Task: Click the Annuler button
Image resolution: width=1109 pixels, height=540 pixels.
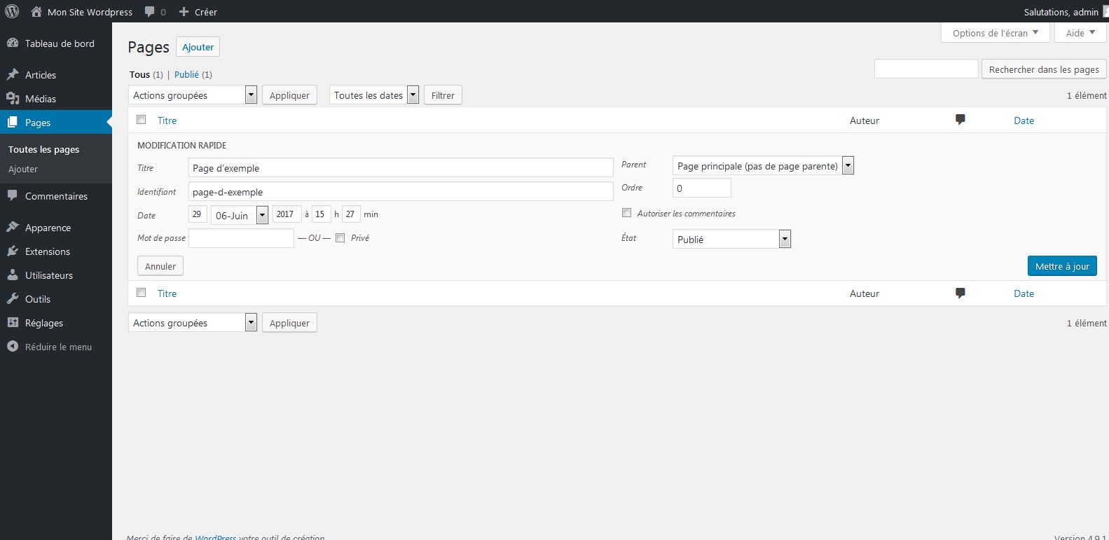Action: [x=160, y=266]
